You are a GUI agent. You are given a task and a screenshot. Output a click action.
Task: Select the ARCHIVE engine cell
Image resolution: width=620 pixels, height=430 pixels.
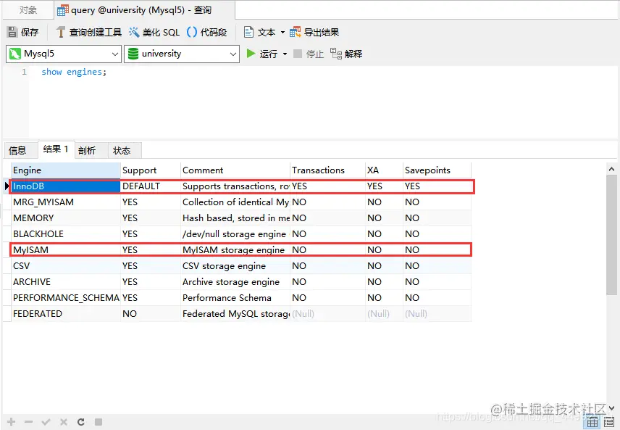66,282
